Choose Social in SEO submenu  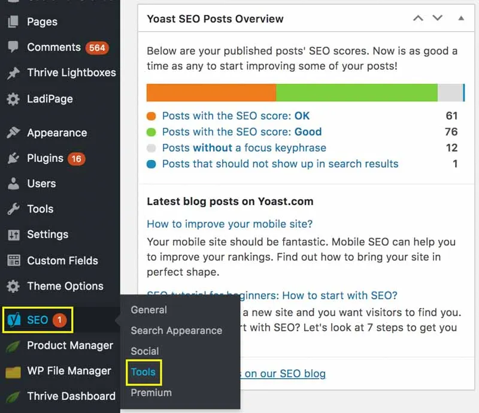tap(145, 351)
